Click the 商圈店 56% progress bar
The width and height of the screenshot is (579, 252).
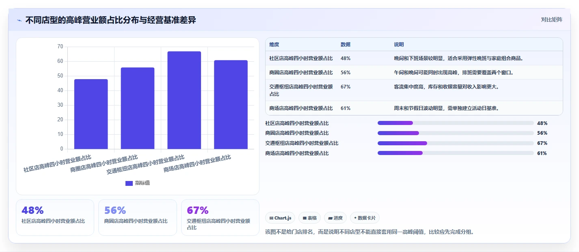(x=456, y=133)
